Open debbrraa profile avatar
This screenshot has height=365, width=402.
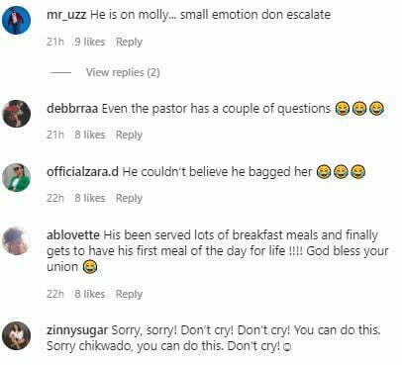(x=17, y=114)
